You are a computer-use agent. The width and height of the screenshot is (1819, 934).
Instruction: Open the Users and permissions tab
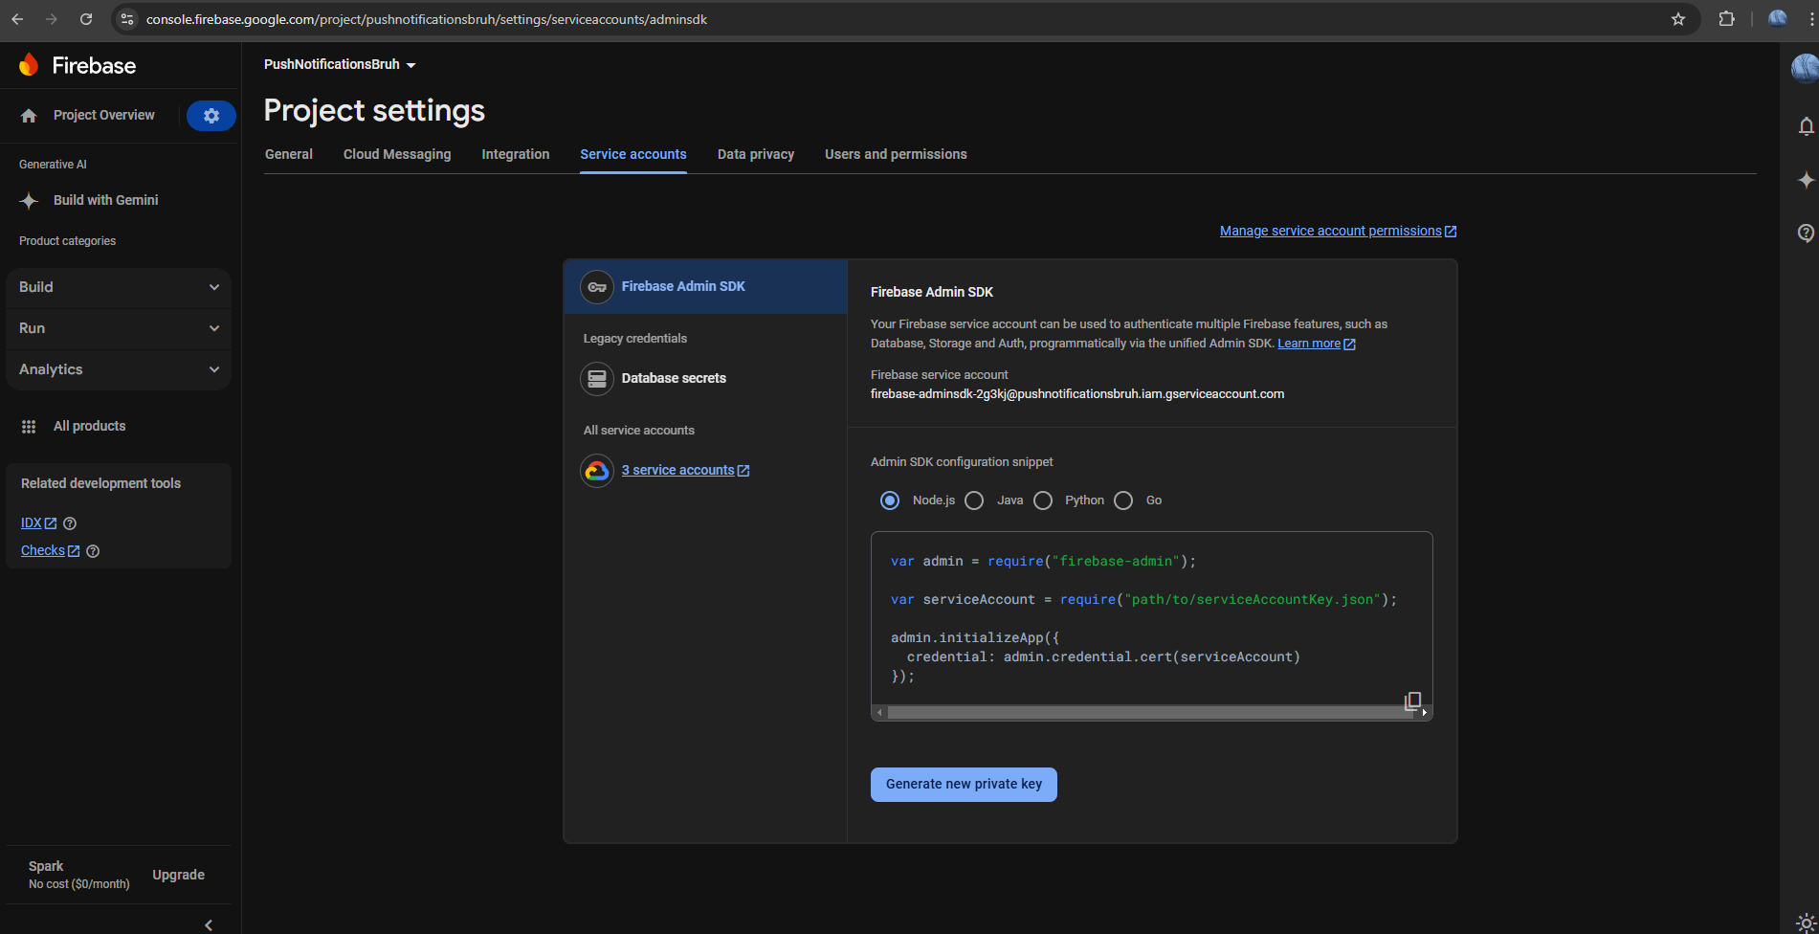(896, 154)
